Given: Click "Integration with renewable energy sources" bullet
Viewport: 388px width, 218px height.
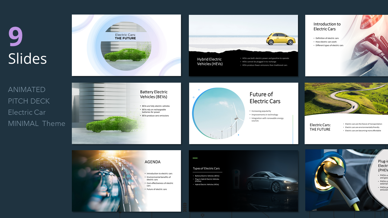Looking at the screenshot, I should click(267, 120).
